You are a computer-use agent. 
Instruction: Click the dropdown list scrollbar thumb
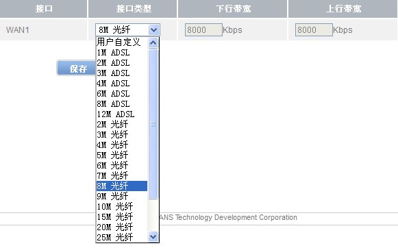tap(153, 124)
